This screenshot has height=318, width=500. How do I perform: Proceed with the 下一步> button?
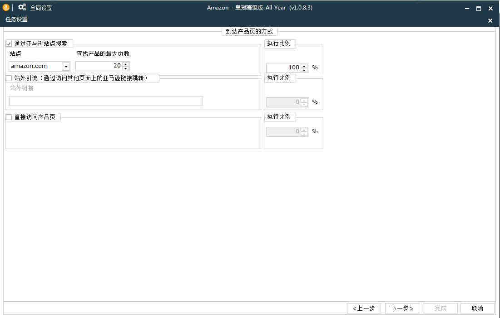(x=402, y=308)
